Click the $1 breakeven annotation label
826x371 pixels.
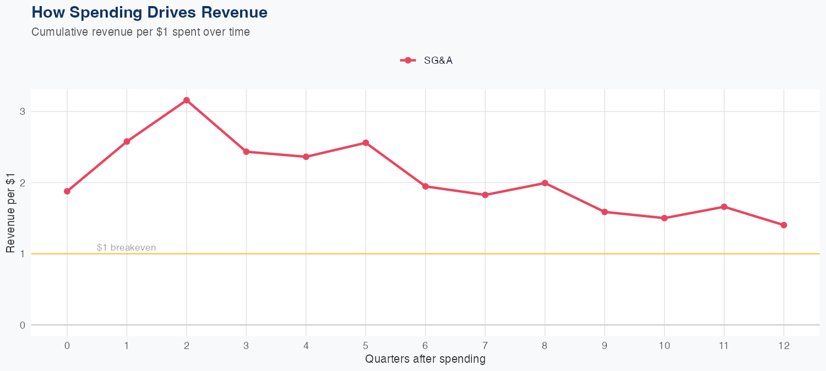coord(126,248)
